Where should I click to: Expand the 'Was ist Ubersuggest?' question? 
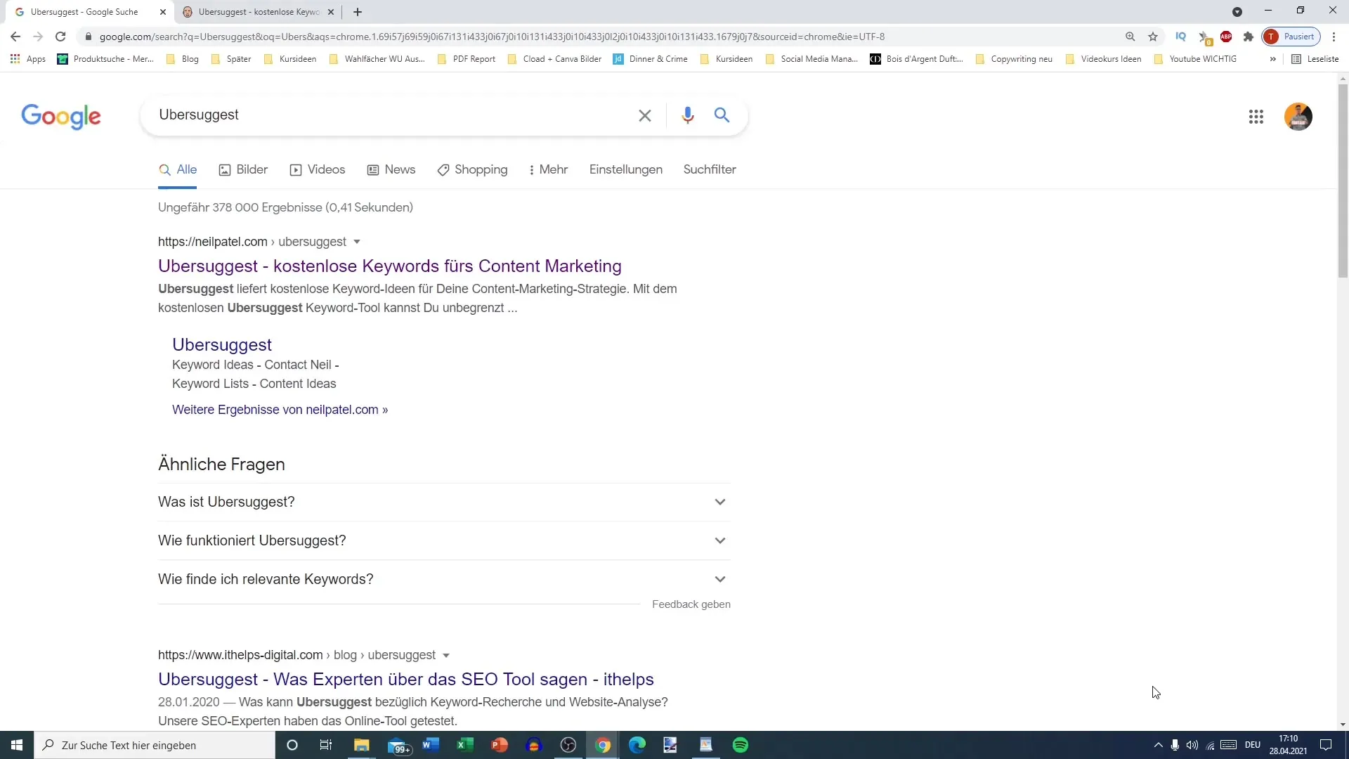click(441, 501)
